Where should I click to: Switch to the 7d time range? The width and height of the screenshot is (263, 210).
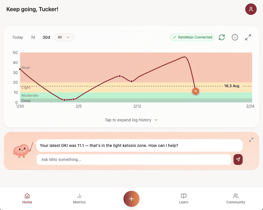click(x=33, y=37)
